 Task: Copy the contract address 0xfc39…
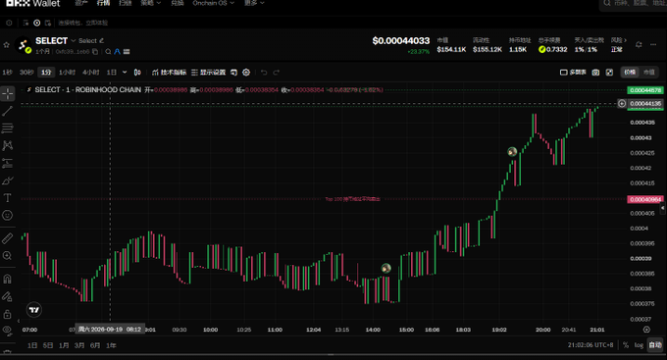pyautogui.click(x=95, y=51)
